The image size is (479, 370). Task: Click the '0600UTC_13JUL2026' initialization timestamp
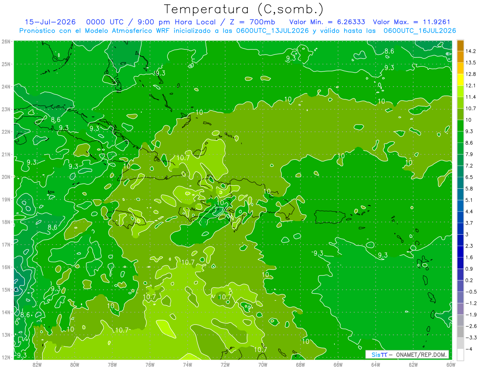click(x=272, y=31)
